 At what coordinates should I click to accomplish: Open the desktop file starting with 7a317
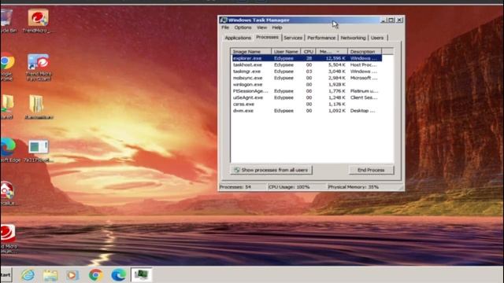click(x=39, y=150)
